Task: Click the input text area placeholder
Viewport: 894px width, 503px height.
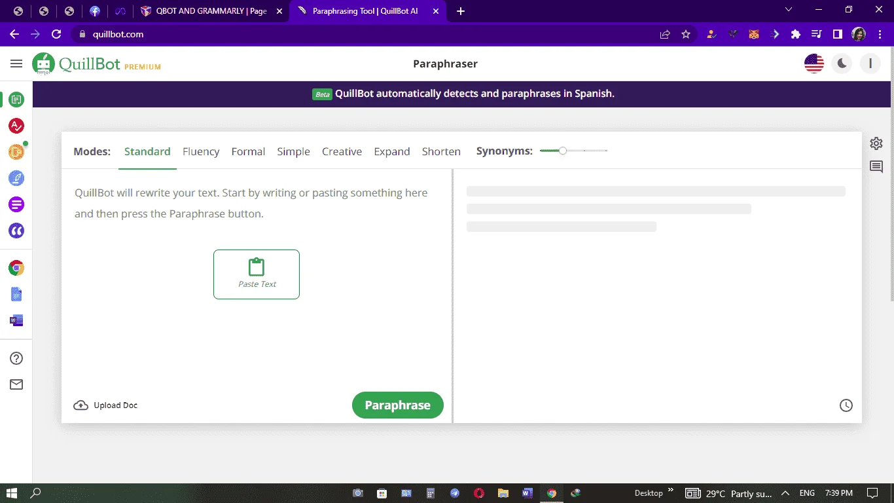Action: 251,203
